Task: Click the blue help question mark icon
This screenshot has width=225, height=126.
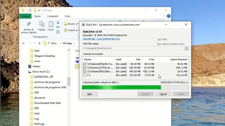Action: 169,16
